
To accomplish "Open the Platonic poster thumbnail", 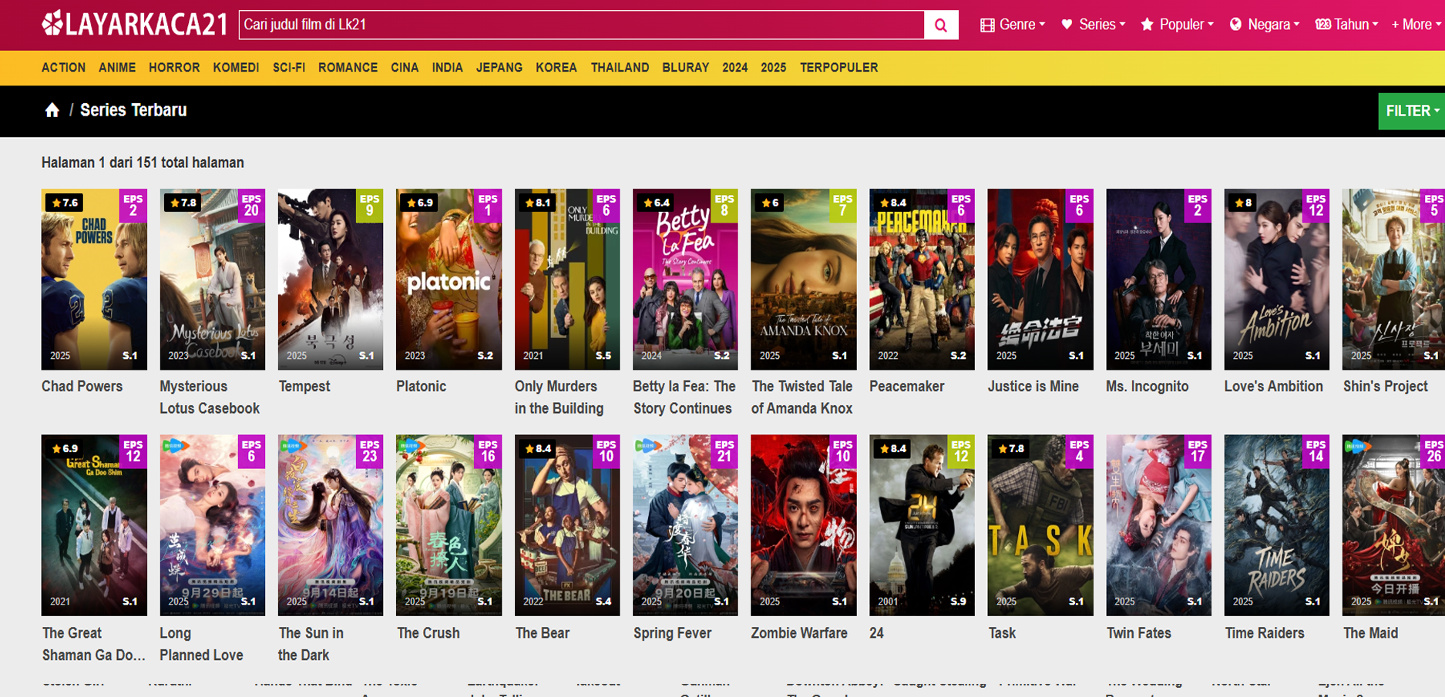I will [x=449, y=279].
